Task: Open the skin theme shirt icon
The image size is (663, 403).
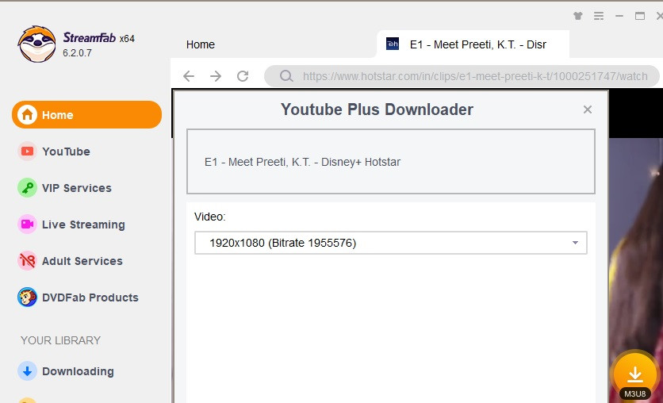Action: click(x=577, y=16)
